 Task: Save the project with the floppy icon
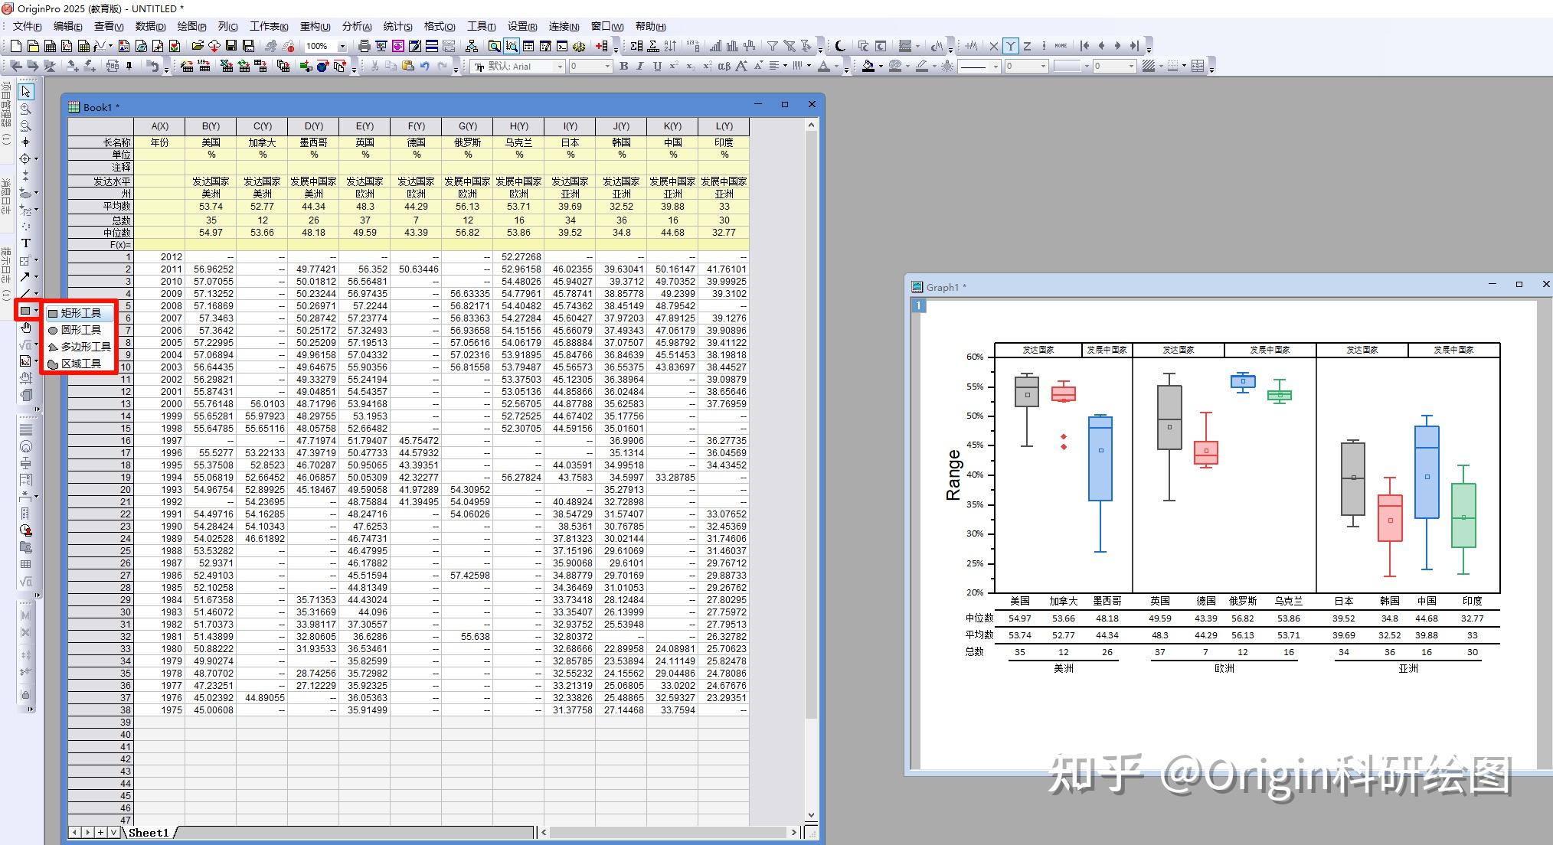(x=231, y=47)
